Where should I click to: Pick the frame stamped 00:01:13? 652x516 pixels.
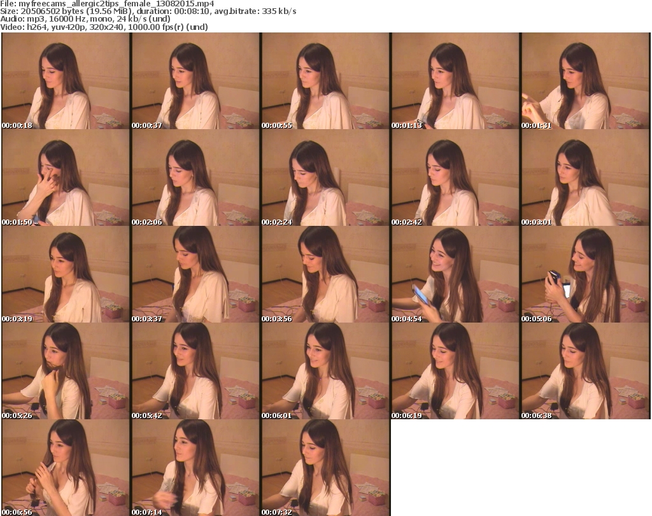point(455,81)
